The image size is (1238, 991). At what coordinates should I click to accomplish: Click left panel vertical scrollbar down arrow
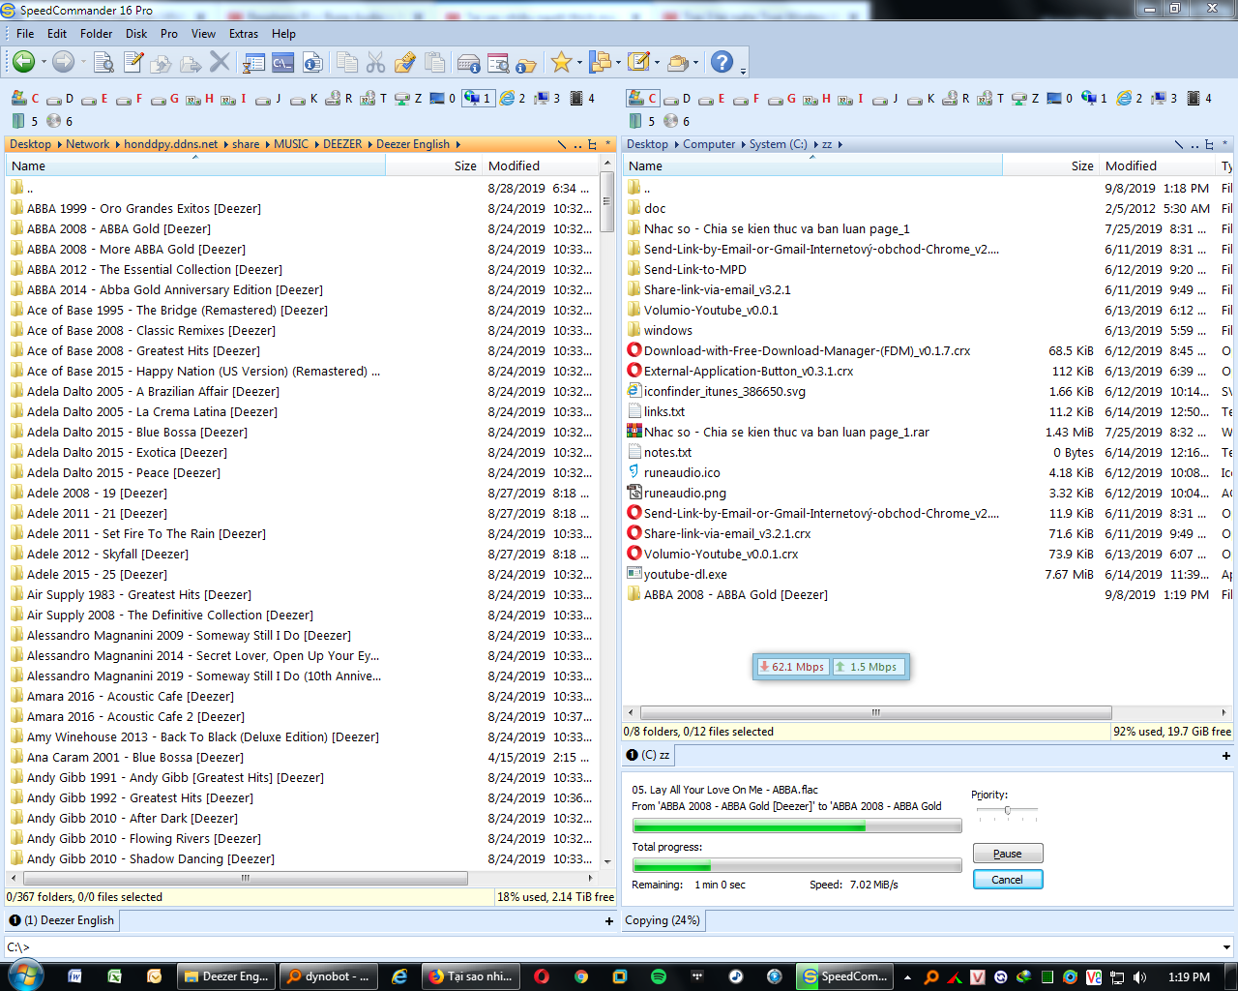(x=607, y=860)
